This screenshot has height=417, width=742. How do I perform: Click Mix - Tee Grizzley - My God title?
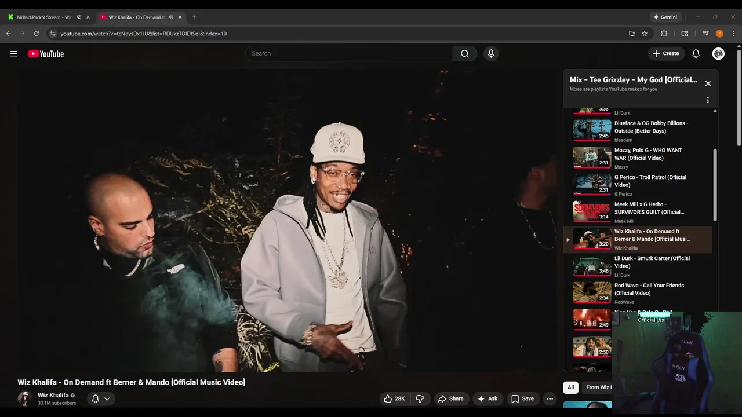point(633,80)
